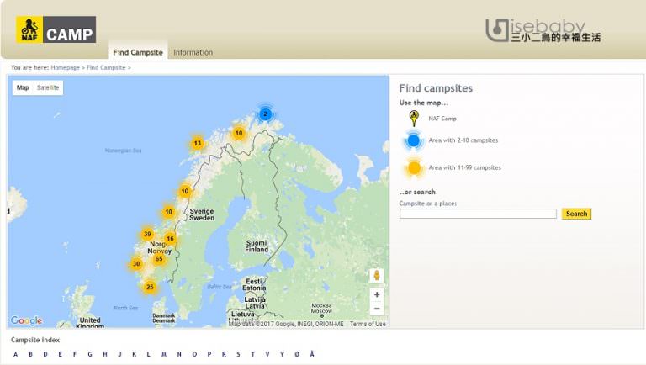
Task: Switch map to Satellite view
Action: pos(48,87)
